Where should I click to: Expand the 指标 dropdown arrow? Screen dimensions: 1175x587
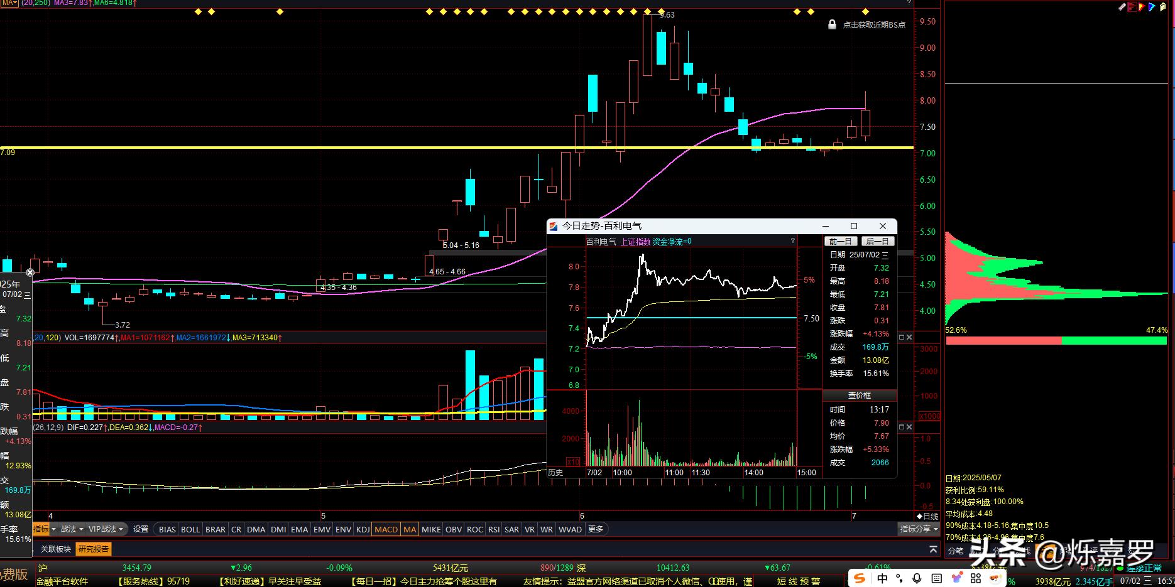53,529
